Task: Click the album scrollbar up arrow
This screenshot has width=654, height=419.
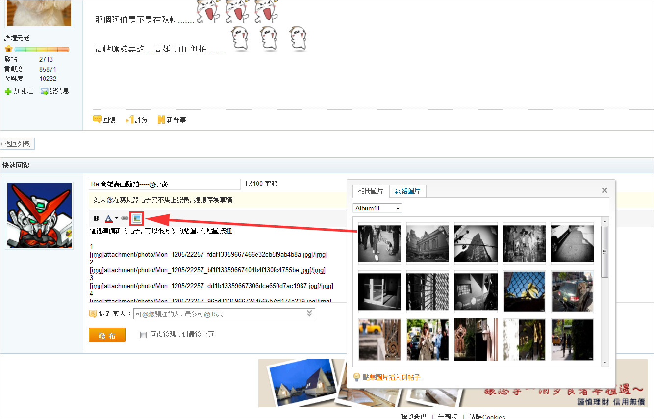Action: coord(605,221)
